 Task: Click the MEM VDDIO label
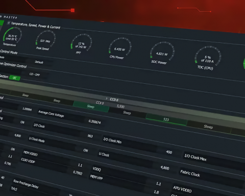coord(31,153)
